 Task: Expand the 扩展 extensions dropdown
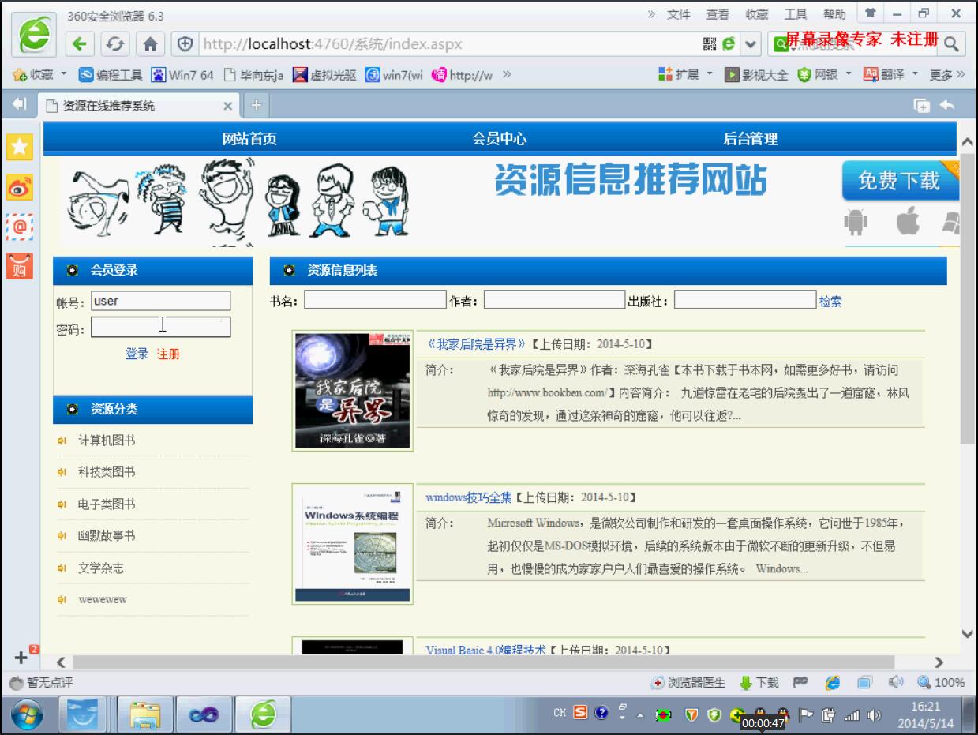[709, 75]
